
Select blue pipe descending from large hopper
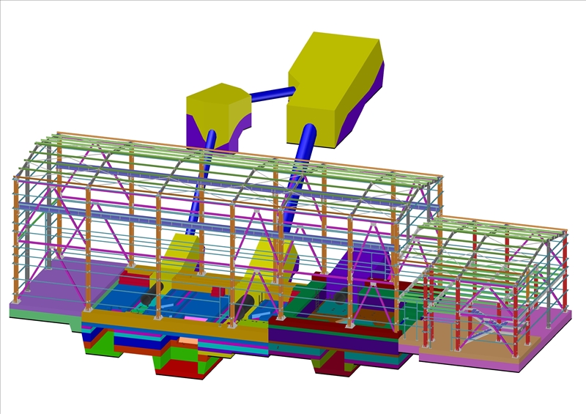(300, 163)
